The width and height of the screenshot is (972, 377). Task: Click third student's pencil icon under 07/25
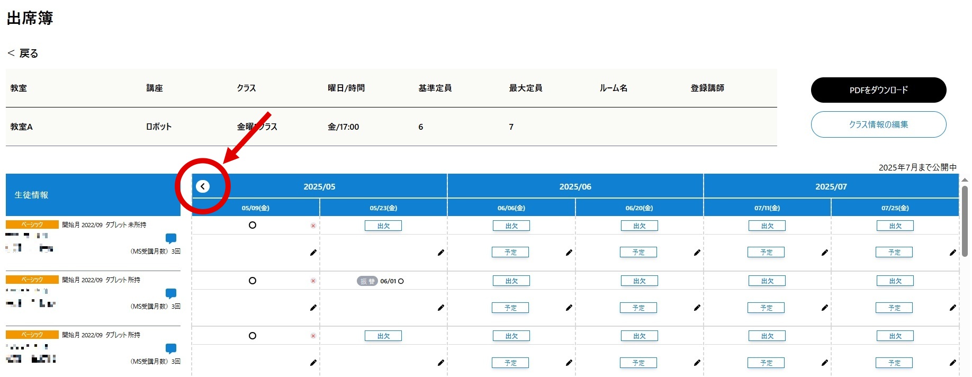[952, 363]
